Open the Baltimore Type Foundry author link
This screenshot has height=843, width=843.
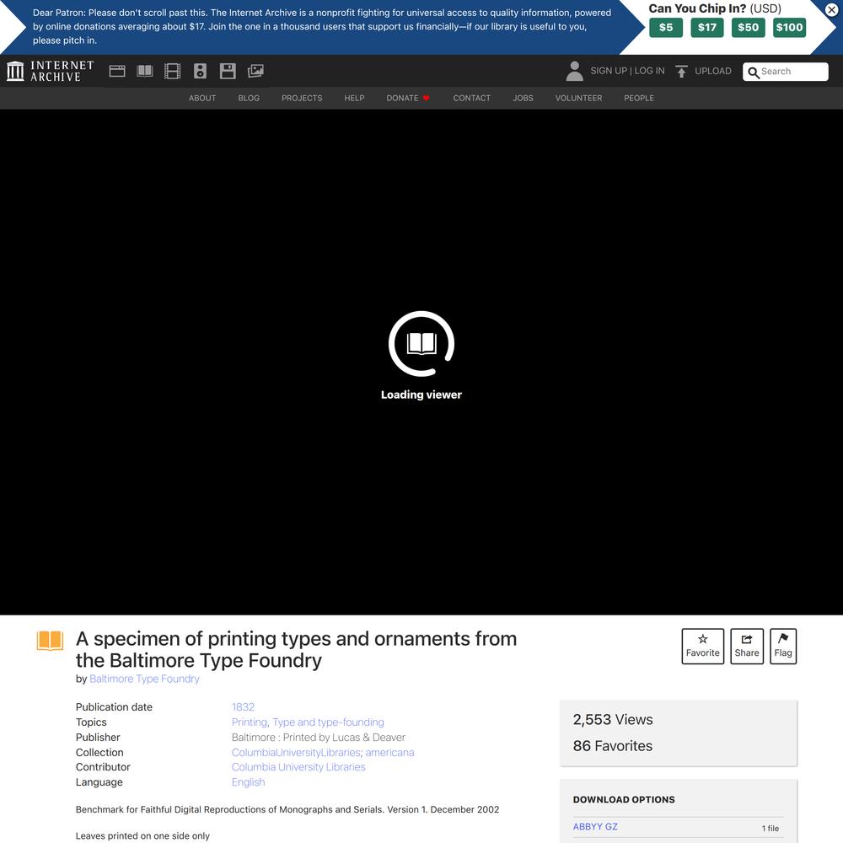144,679
